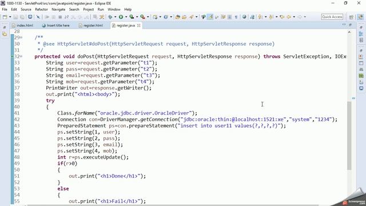The height and width of the screenshot is (206, 366).
Task: Expand the New Java Class dropdown arrow
Action: coord(171,17)
